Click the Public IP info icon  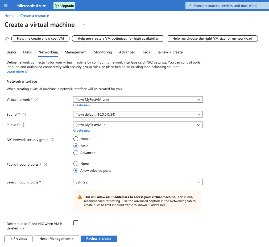[x=24, y=125]
